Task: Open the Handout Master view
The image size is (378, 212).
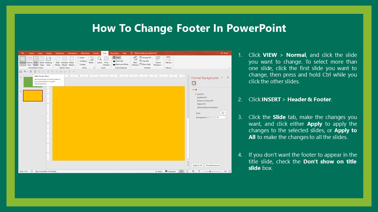Action: pyautogui.click(x=64, y=61)
